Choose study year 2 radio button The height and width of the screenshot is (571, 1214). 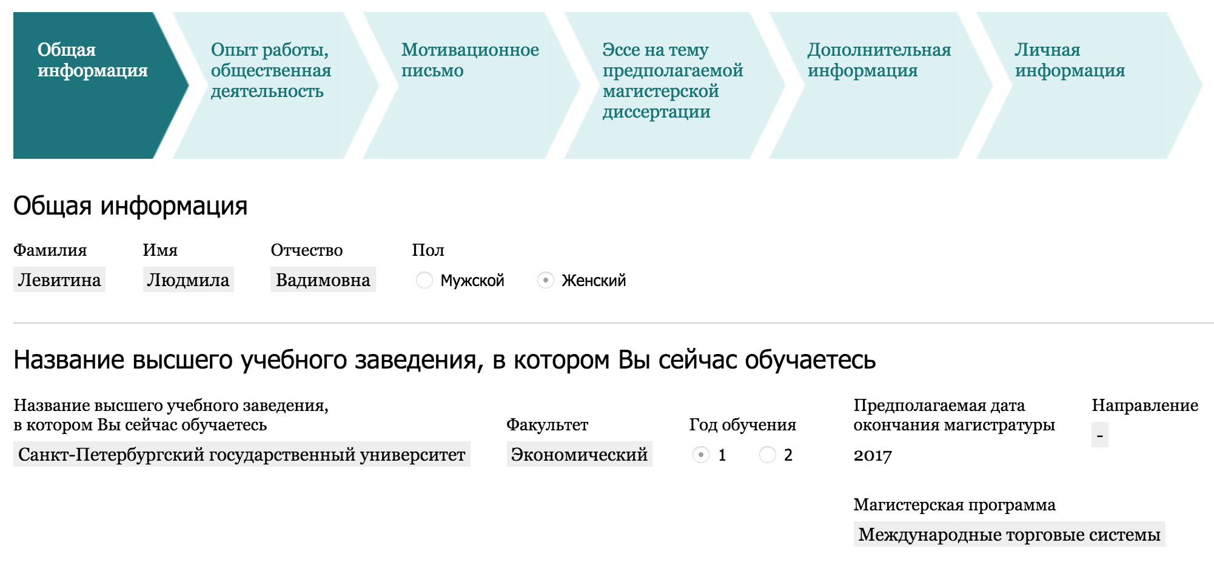tap(768, 455)
